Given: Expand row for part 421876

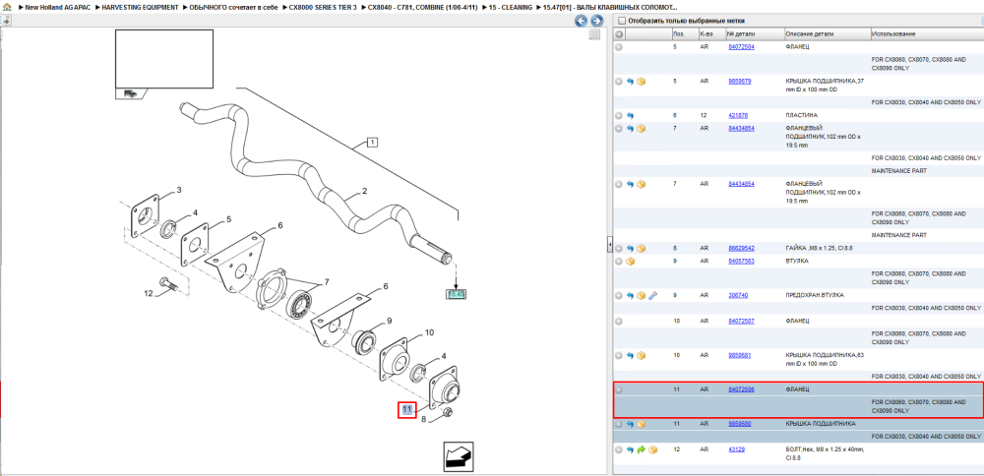Looking at the screenshot, I should tap(619, 116).
